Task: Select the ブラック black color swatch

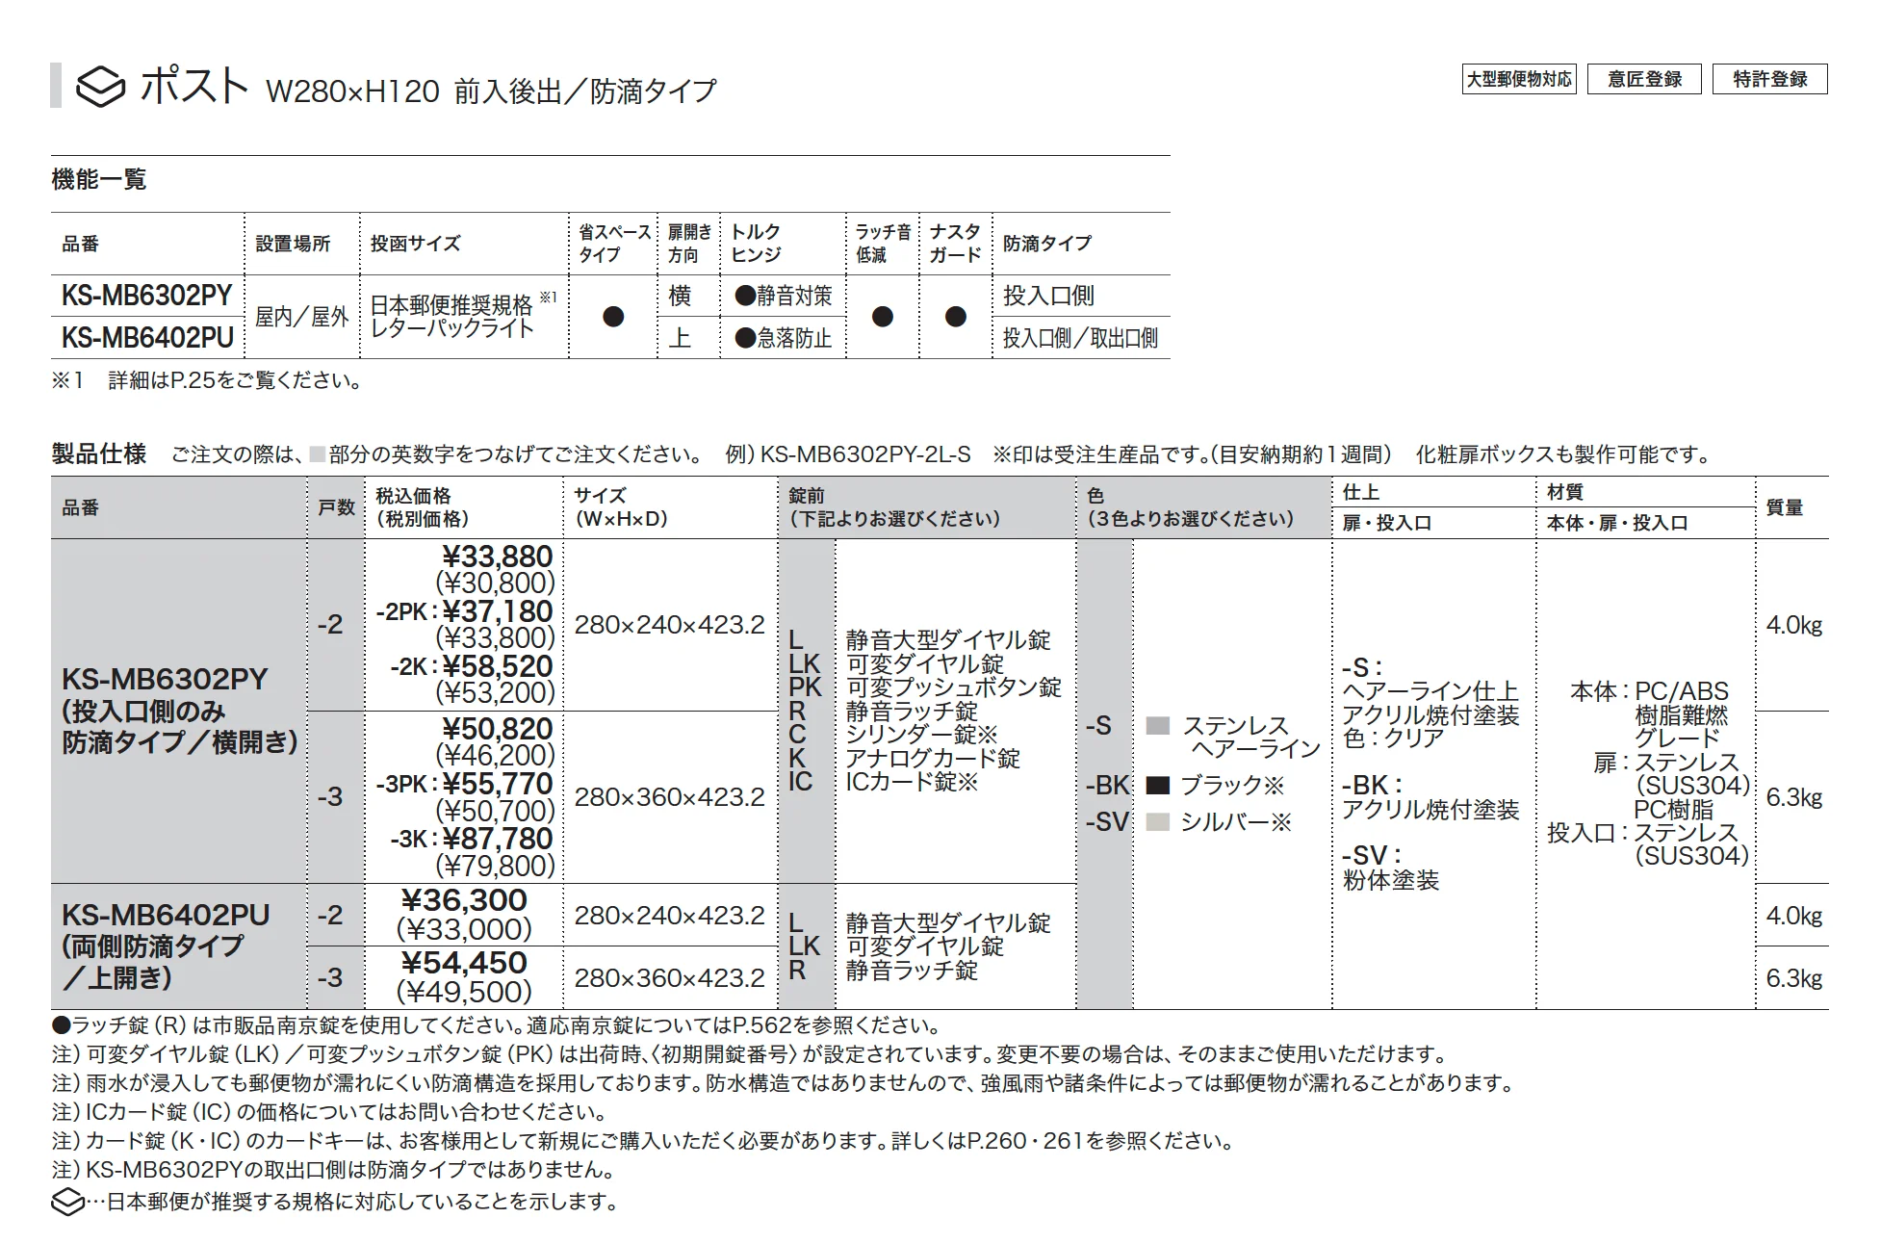Action: (1158, 785)
